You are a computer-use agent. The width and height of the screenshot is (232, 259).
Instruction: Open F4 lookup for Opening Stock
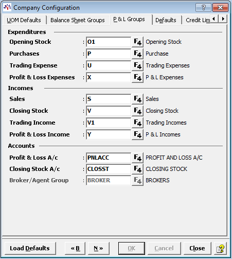[137, 42]
